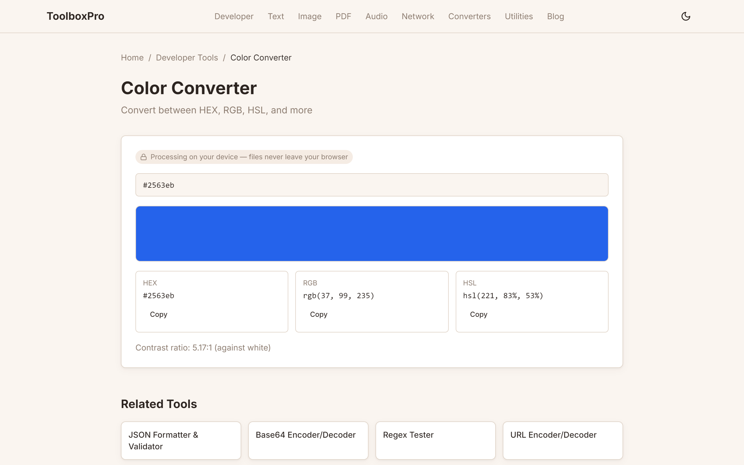
Task: Copy the RGB value
Action: click(x=319, y=314)
